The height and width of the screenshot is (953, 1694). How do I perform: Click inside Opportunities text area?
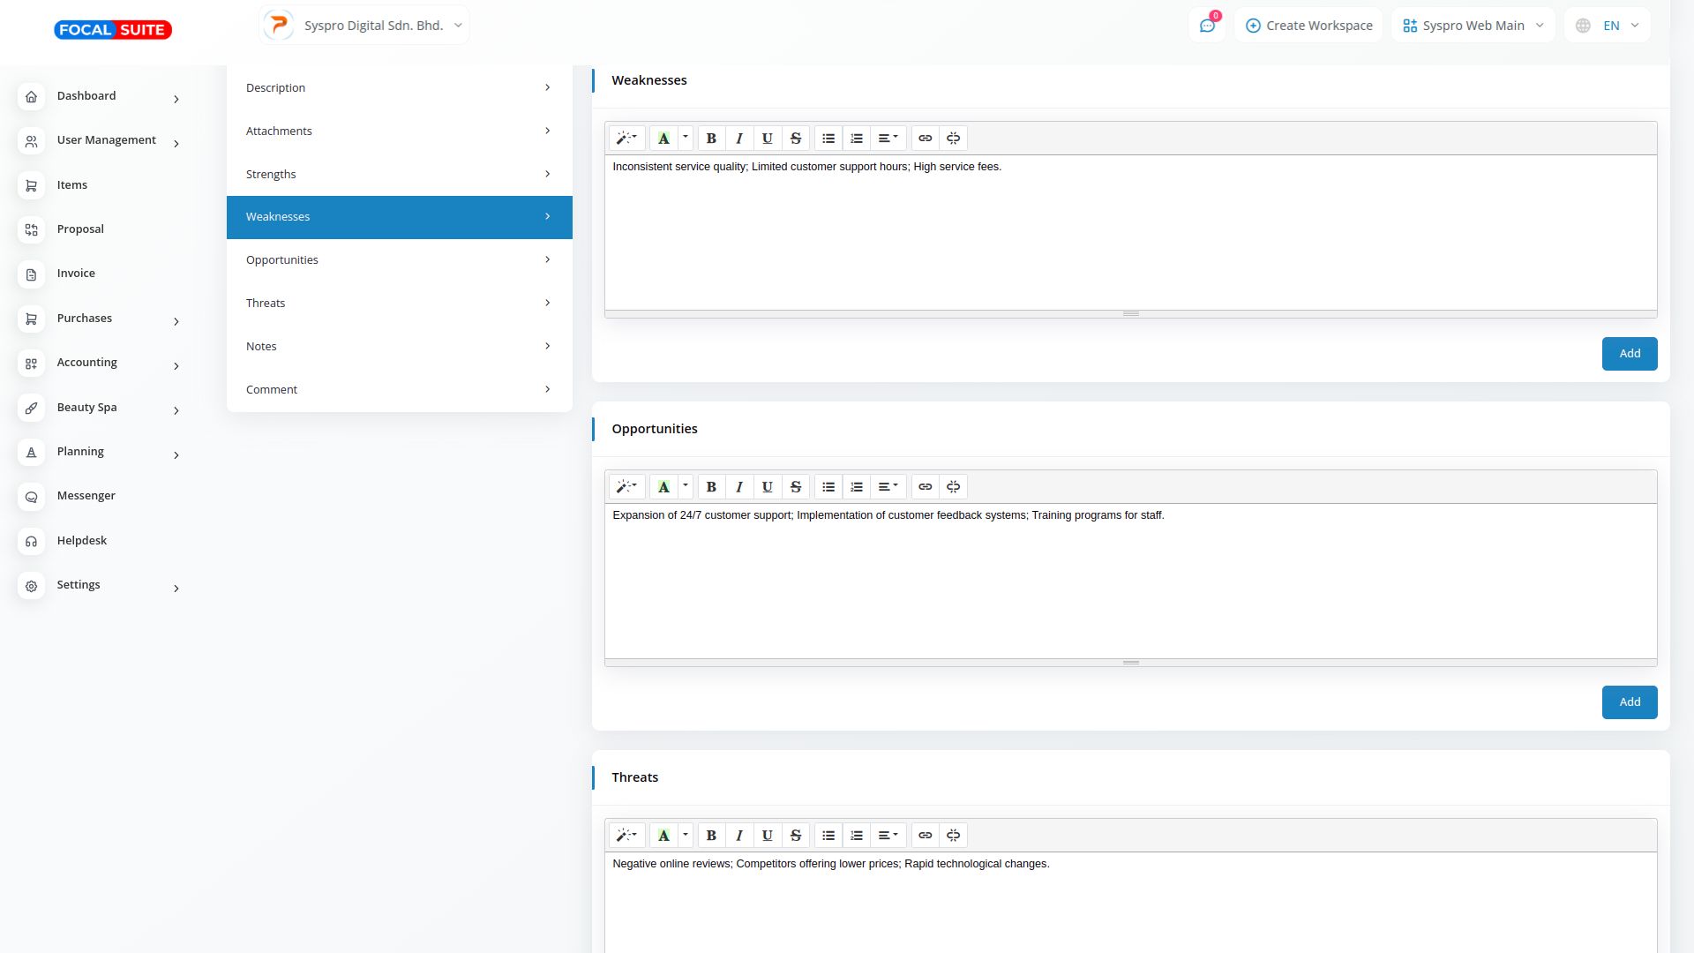pyautogui.click(x=1129, y=582)
